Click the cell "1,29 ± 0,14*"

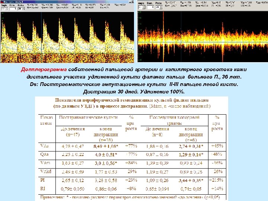click(191, 155)
